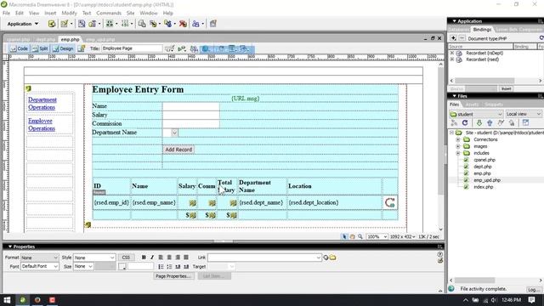544x306 pixels.
Task: Switch to the emp.php document tab
Action: [x=70, y=40]
